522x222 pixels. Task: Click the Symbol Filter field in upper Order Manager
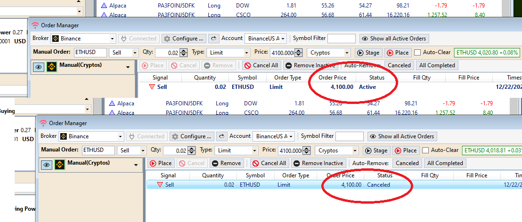(x=341, y=39)
